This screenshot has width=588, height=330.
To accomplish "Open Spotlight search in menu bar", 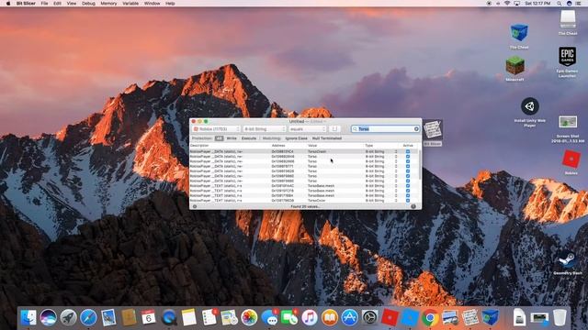I will pyautogui.click(x=560, y=4).
